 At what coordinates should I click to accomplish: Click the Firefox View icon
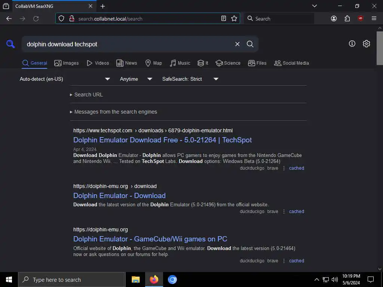tap(6, 6)
